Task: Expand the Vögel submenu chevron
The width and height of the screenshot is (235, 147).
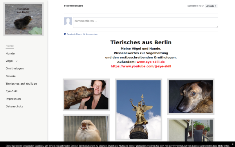Action: tap(16, 61)
